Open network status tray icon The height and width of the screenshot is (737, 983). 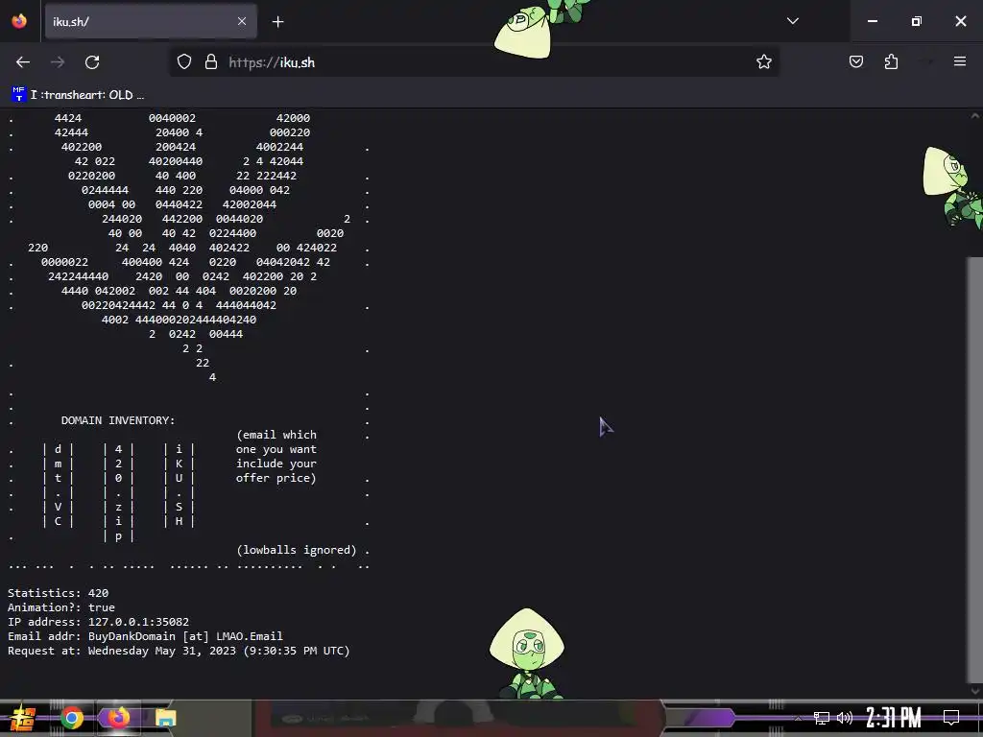822,718
